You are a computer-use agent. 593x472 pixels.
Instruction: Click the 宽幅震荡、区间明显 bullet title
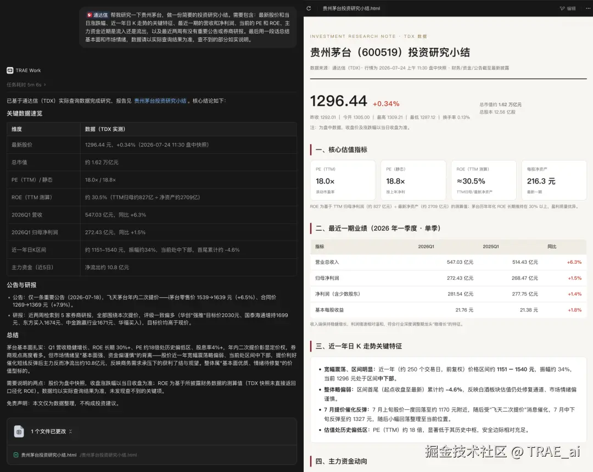click(x=349, y=369)
